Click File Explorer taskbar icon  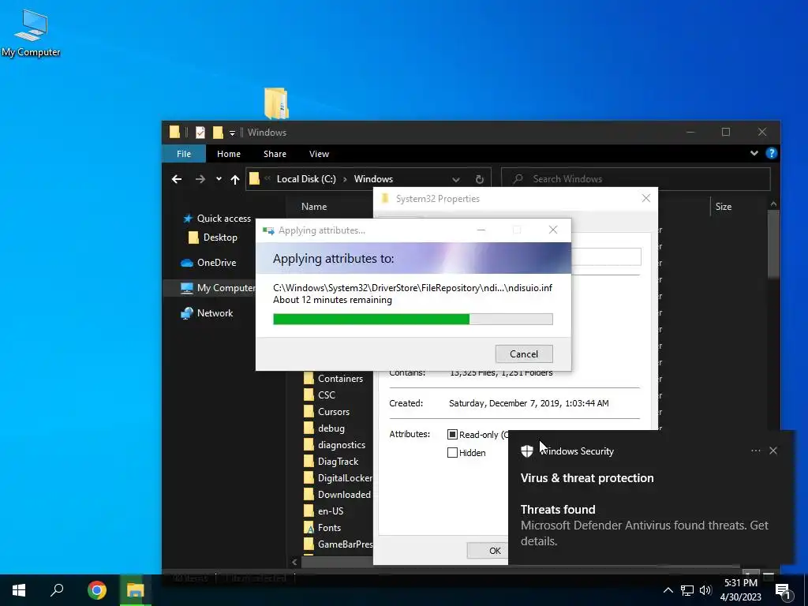(135, 590)
